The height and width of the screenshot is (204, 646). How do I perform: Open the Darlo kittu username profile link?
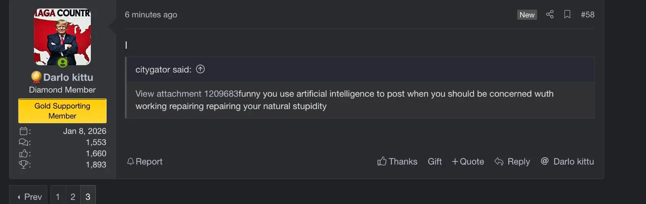click(68, 77)
